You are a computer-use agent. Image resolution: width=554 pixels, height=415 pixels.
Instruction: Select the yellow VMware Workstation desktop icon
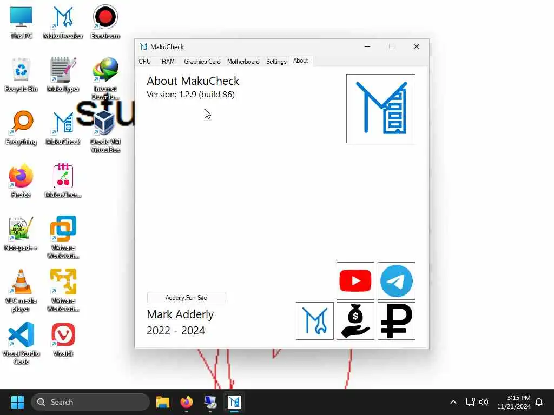tap(63, 290)
